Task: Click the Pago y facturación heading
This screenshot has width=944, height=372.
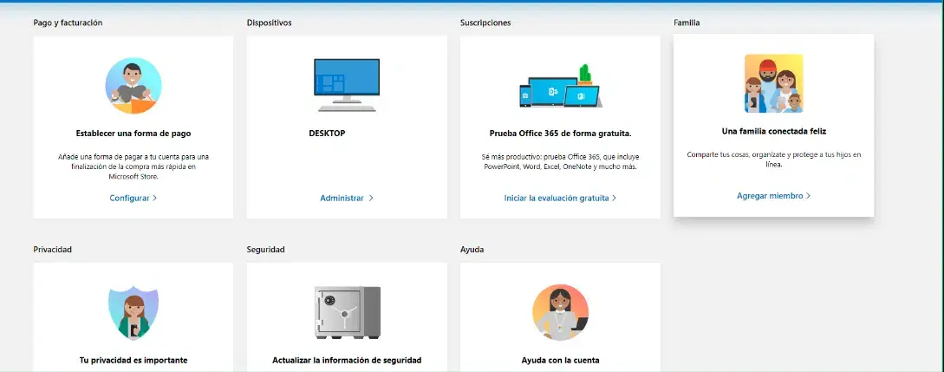Action: (x=68, y=23)
